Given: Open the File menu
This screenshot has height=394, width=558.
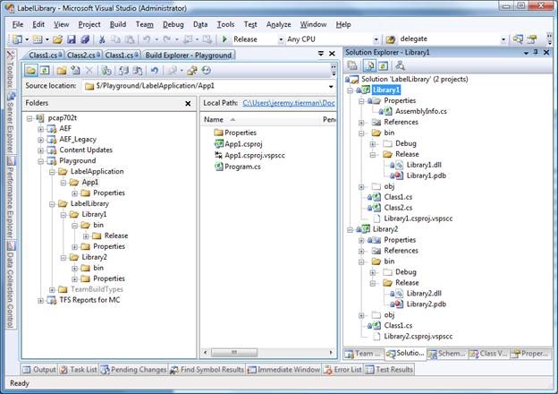Looking at the screenshot, I should (18, 24).
